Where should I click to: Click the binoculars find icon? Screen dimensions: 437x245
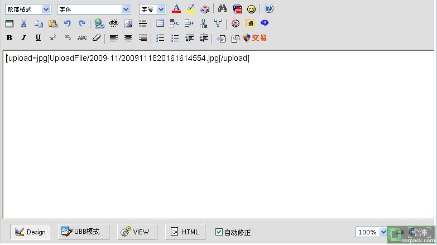222,9
